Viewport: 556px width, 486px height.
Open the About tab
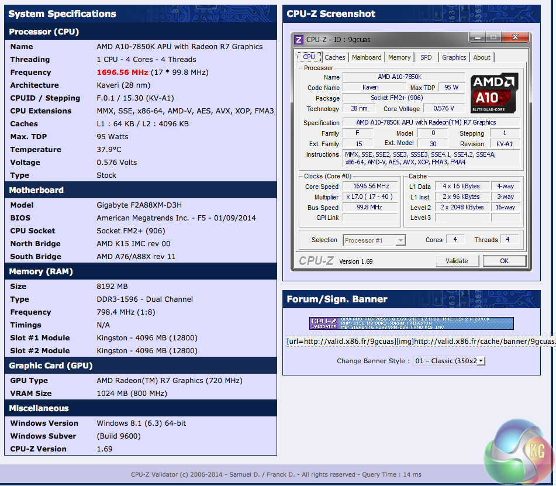[482, 57]
